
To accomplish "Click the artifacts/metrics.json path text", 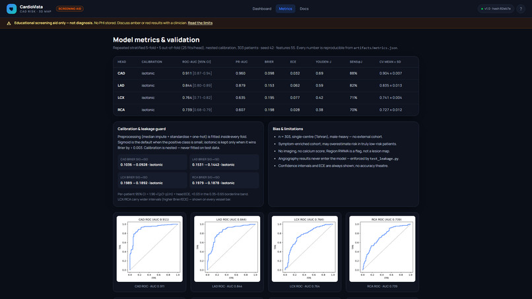I will coord(376,48).
